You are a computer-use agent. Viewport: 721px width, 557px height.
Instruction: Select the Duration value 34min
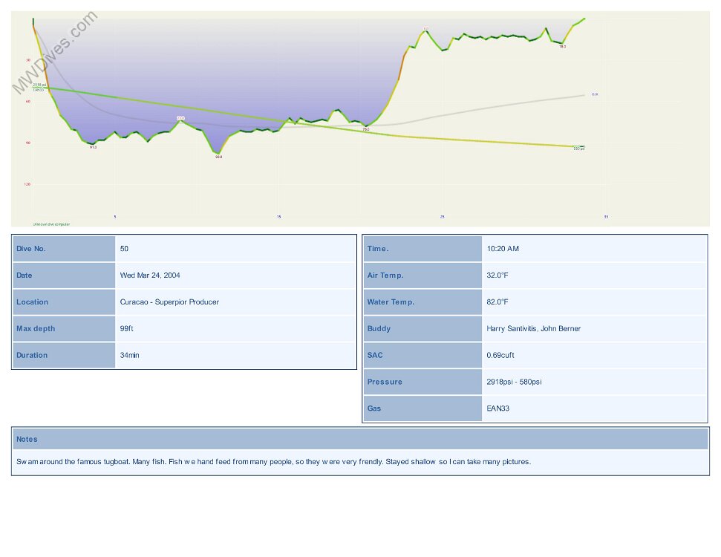coord(129,356)
